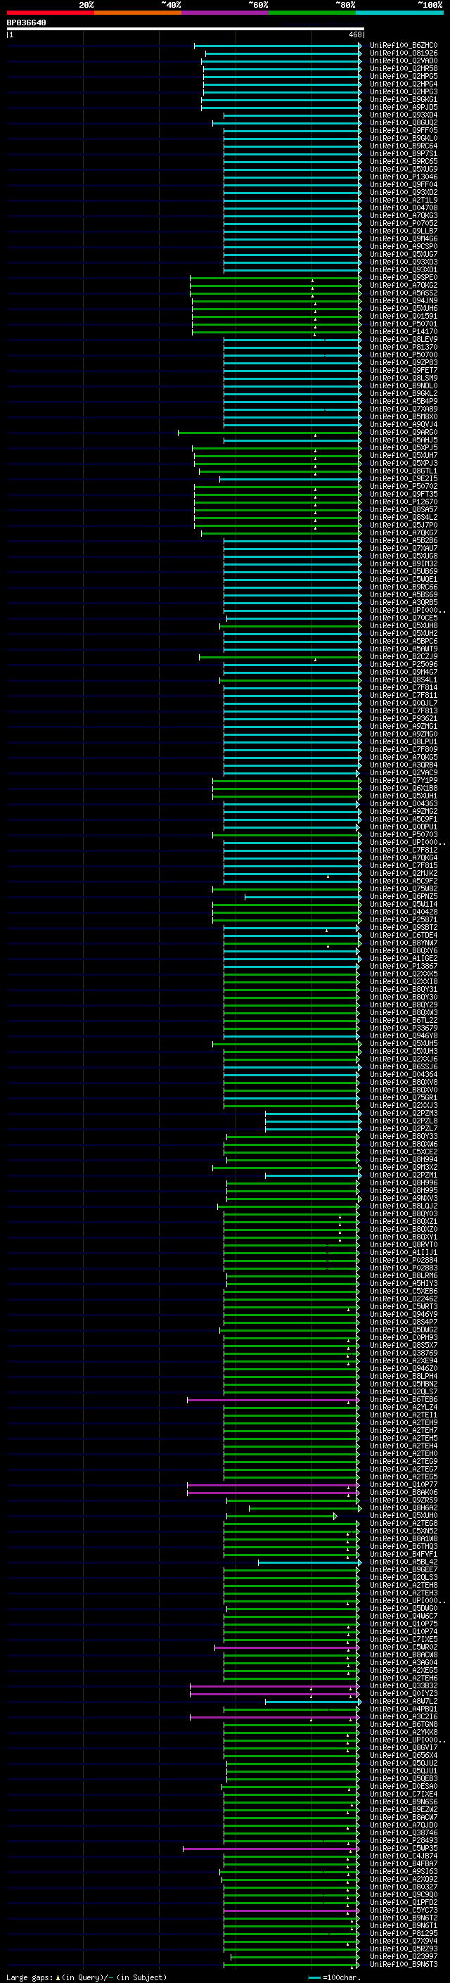The height and width of the screenshot is (1983, 450).
Task: Select hit label UniRef100_B6TL22
Action: (x=404, y=1021)
